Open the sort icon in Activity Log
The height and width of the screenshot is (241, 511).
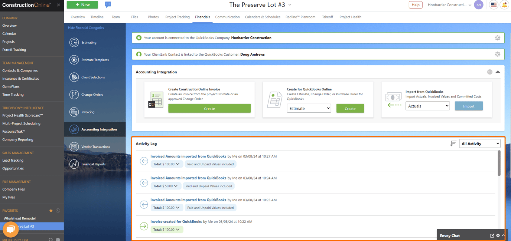pyautogui.click(x=453, y=143)
